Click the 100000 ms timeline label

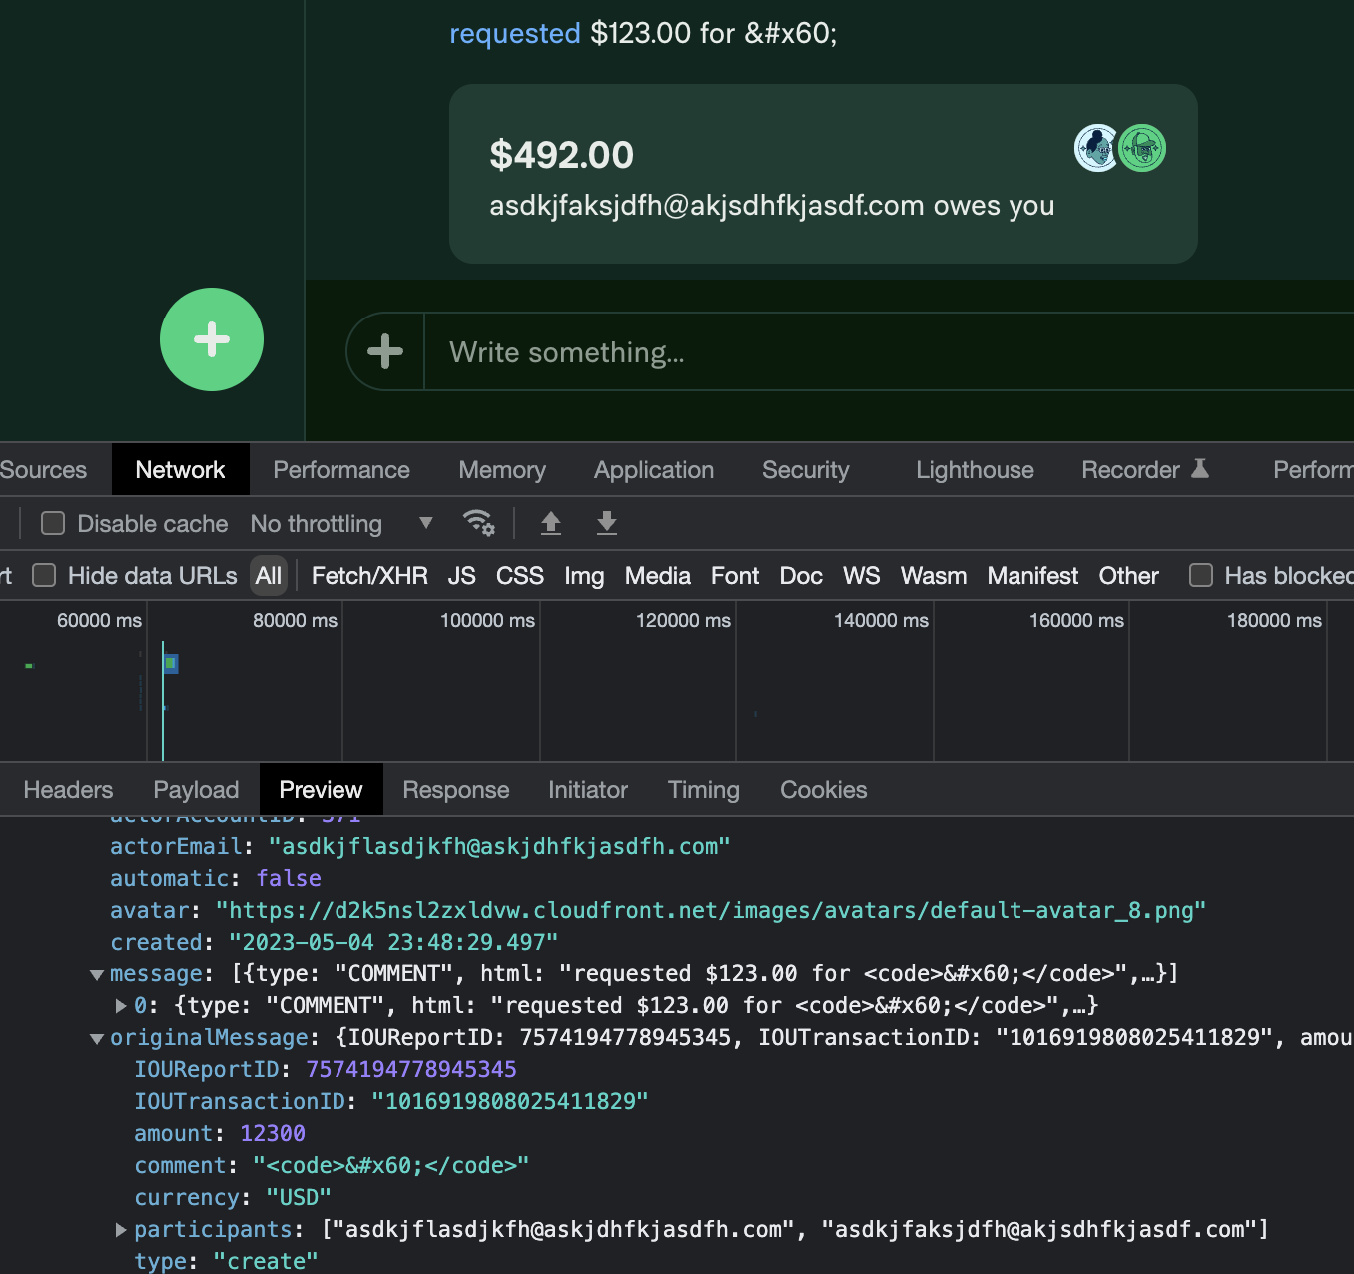pos(487,620)
